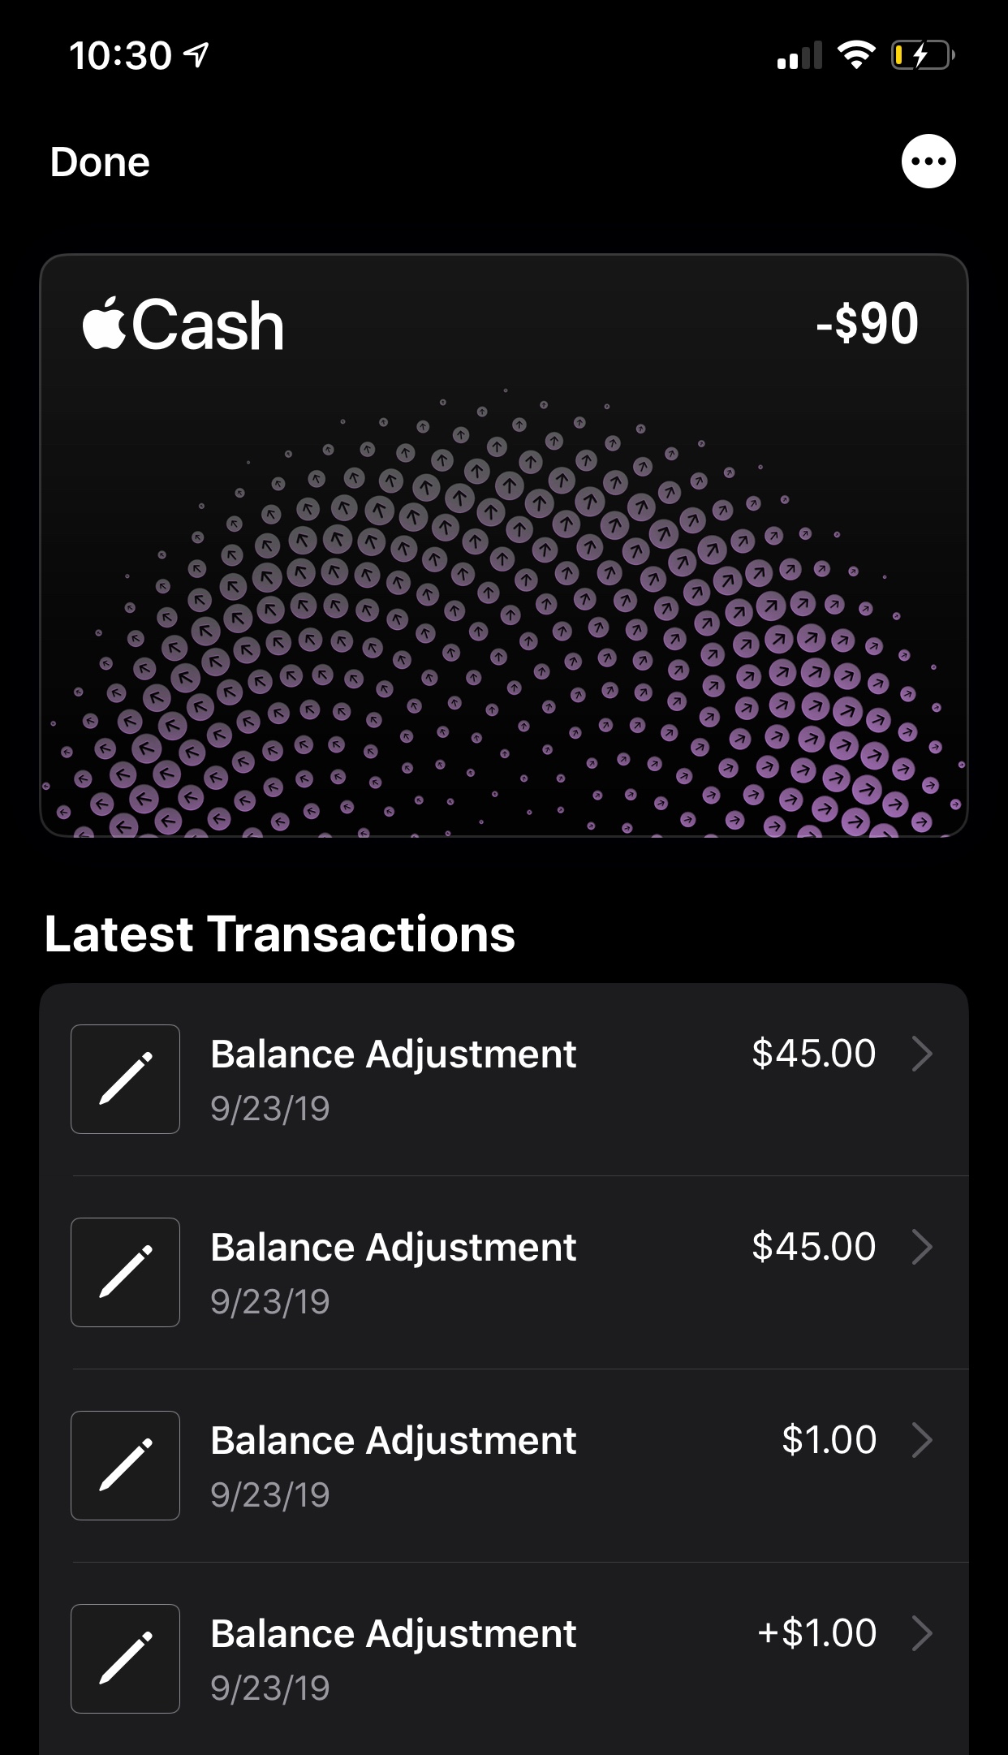This screenshot has height=1755, width=1008.
Task: Tap Done to close the card view
Action: 100,162
